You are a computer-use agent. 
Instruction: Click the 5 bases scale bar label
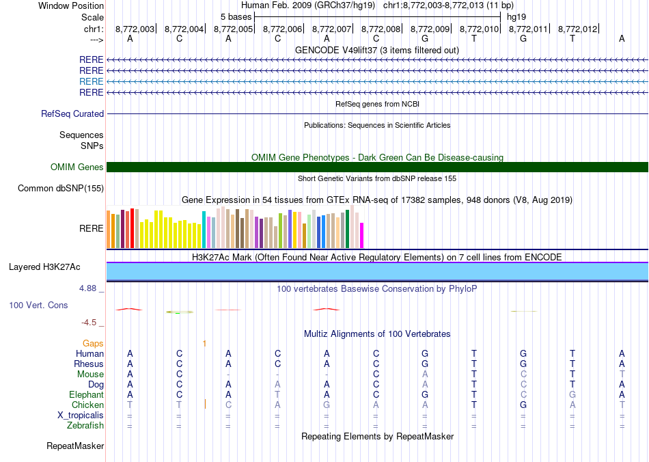pyautogui.click(x=236, y=17)
